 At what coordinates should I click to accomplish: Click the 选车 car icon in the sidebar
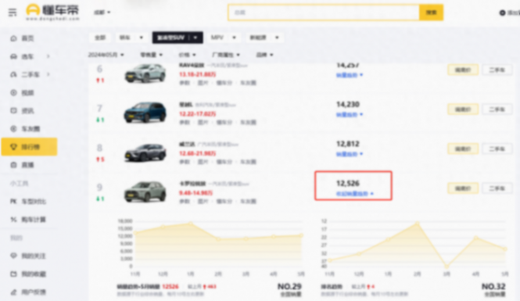(x=13, y=57)
